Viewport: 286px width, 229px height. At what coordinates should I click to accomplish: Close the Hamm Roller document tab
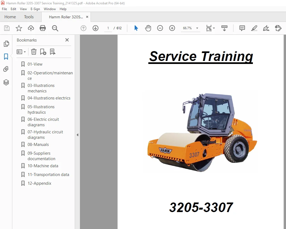(x=87, y=17)
